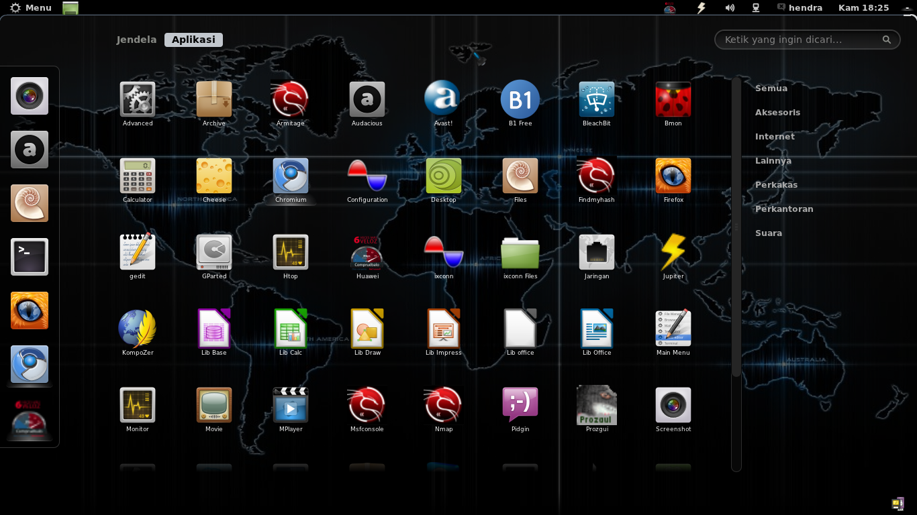
Task: Open KompoZer web editor
Action: click(138, 329)
